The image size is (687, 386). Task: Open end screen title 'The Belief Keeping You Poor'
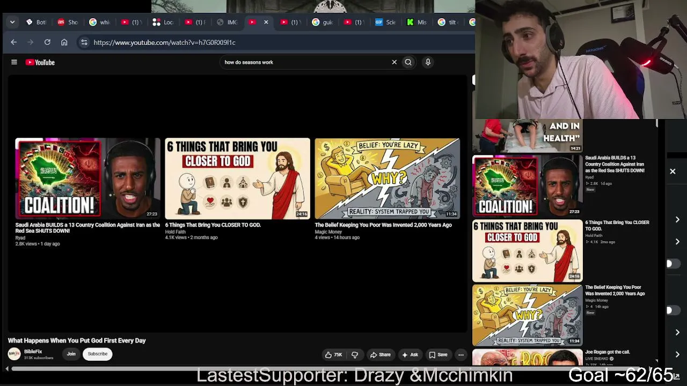(x=383, y=225)
